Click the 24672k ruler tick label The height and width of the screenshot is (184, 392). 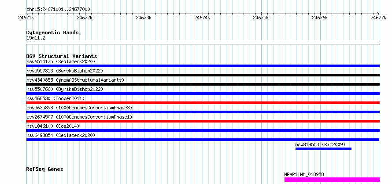[85, 18]
